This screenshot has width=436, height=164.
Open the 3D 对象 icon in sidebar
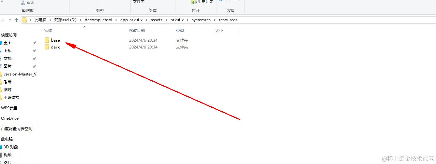tap(1, 147)
